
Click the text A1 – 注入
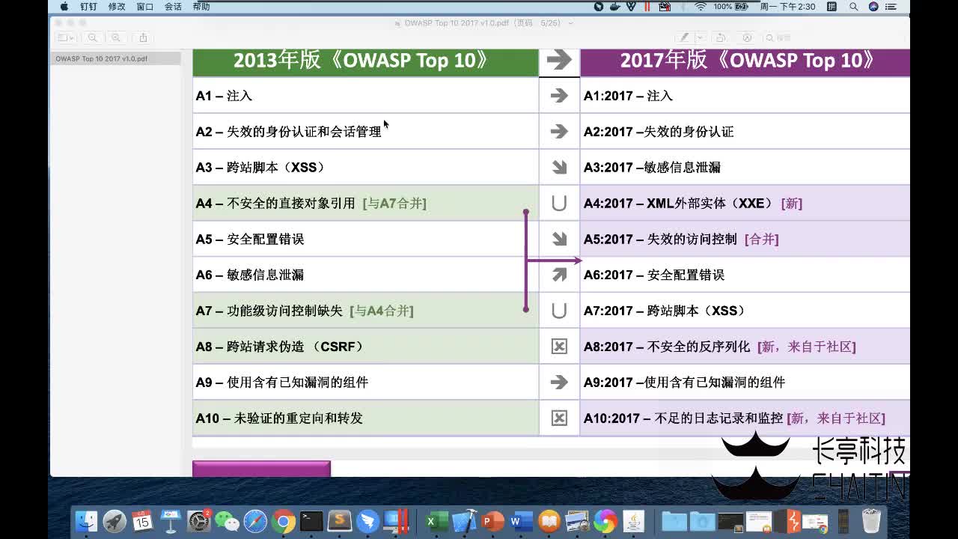point(225,96)
